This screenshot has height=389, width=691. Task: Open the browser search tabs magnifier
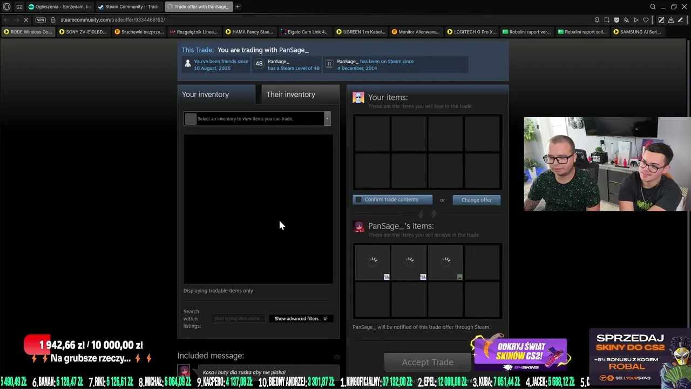[x=653, y=6]
